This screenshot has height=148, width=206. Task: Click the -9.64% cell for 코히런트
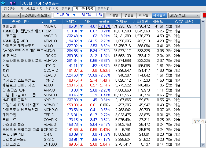point(104,120)
